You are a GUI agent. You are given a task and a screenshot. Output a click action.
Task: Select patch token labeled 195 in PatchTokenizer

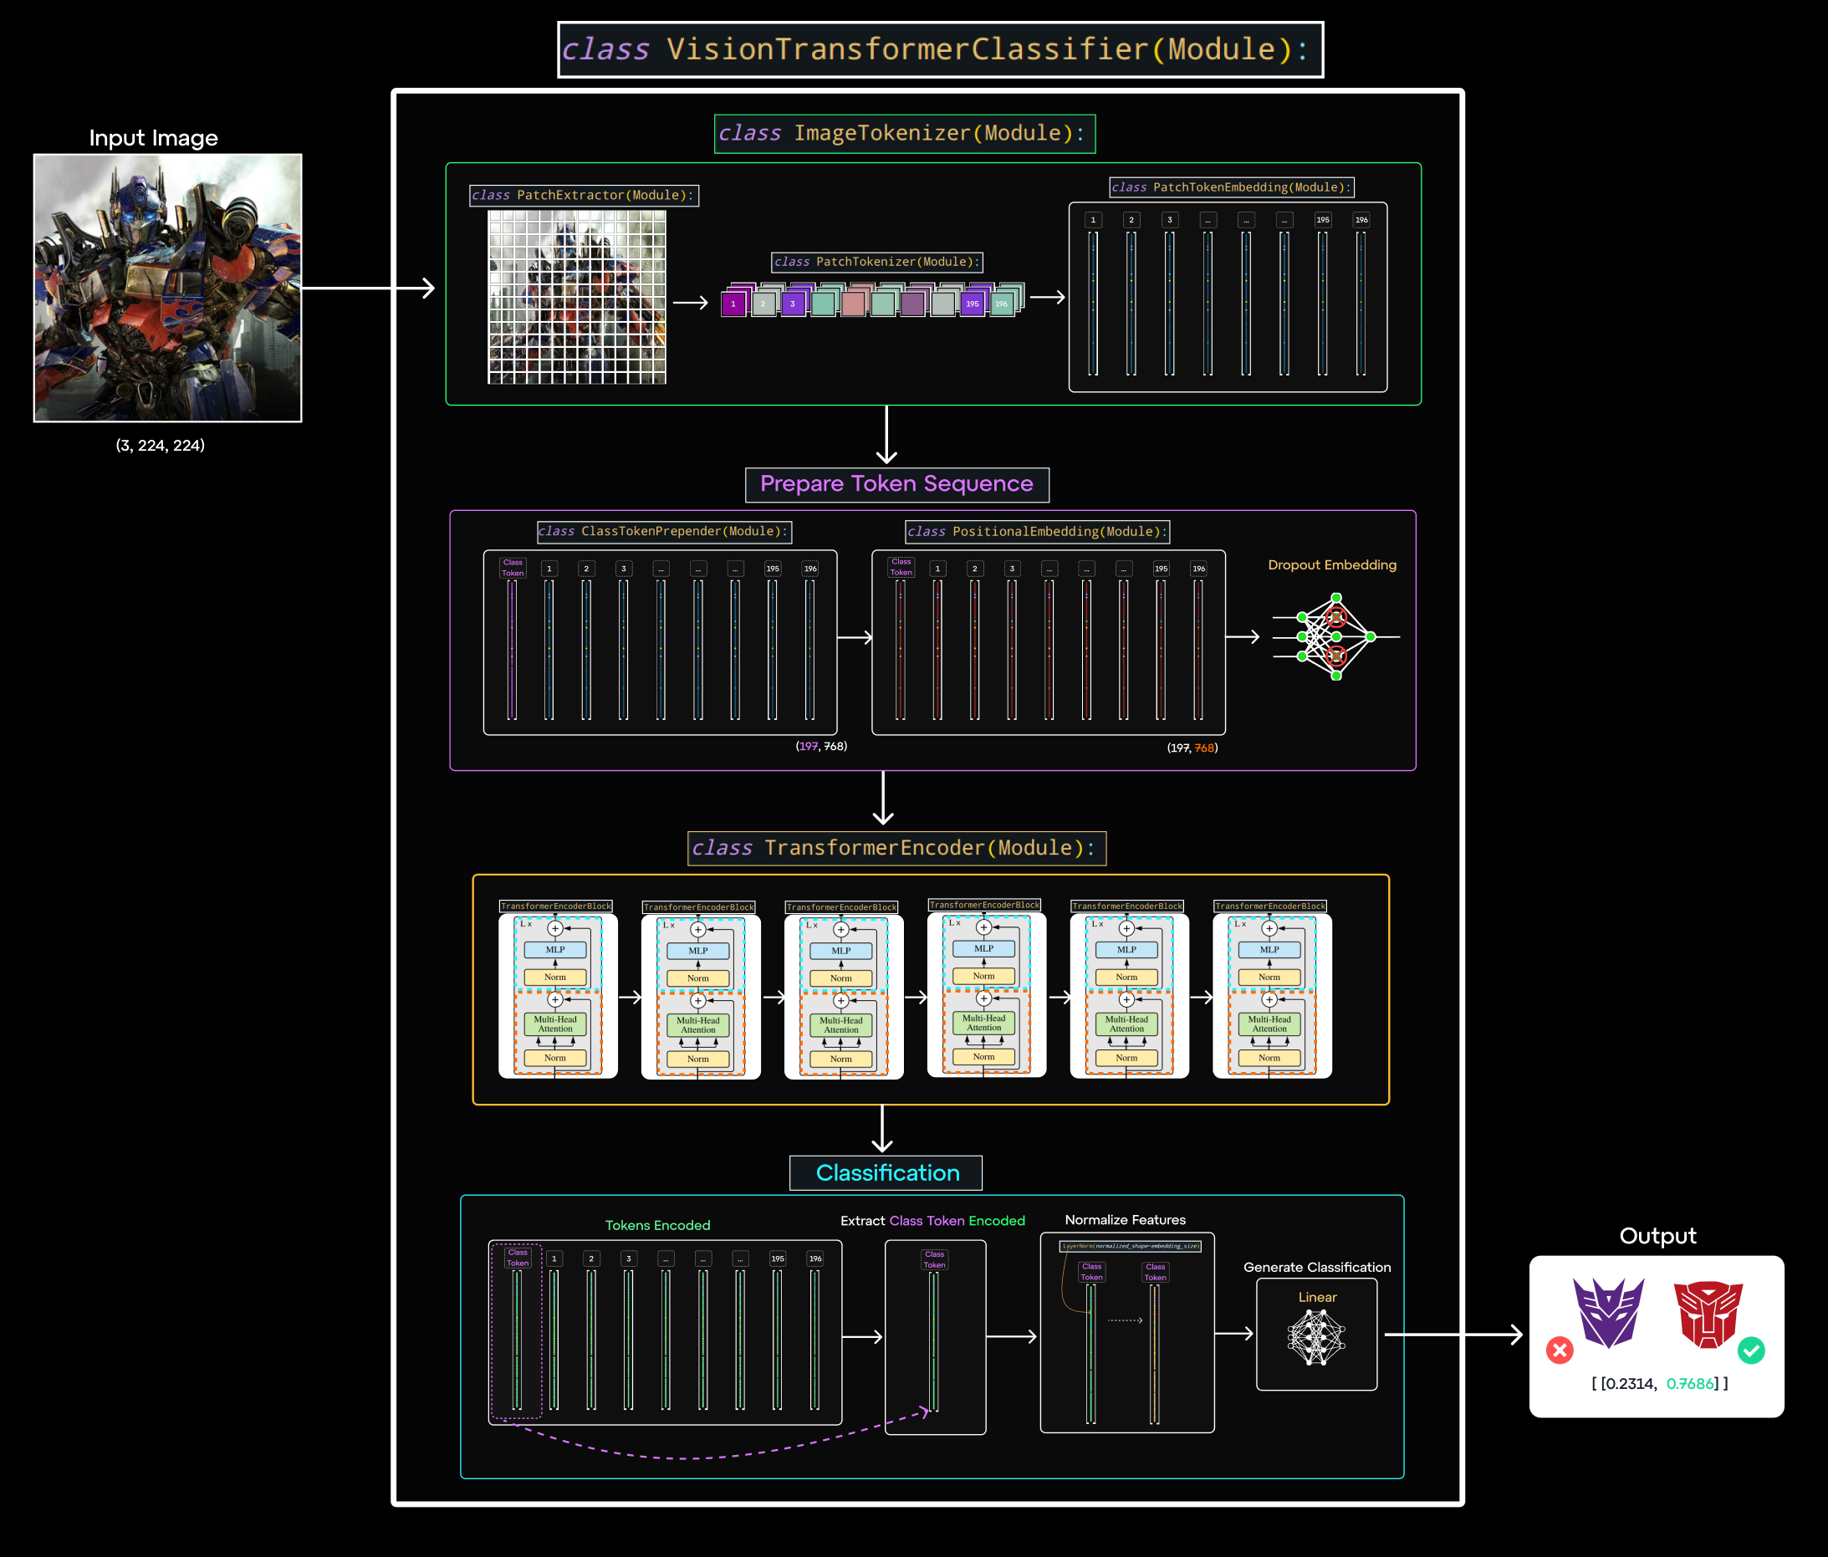(x=972, y=304)
